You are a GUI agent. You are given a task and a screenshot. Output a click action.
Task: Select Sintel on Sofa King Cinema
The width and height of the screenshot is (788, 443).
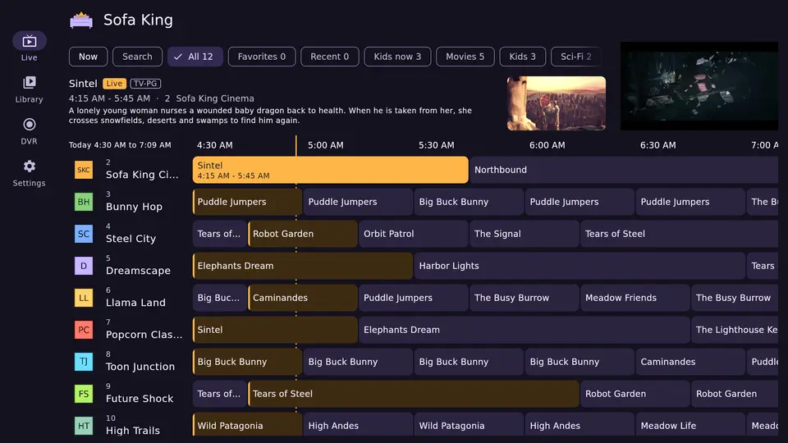[x=331, y=170]
